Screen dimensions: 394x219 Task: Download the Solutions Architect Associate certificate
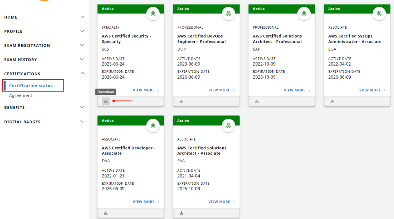[x=181, y=213]
